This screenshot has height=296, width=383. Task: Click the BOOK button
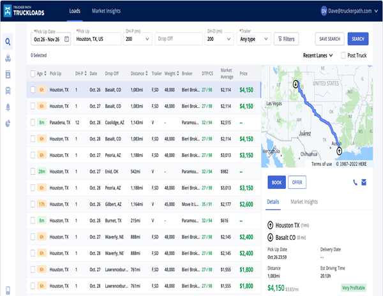276,182
